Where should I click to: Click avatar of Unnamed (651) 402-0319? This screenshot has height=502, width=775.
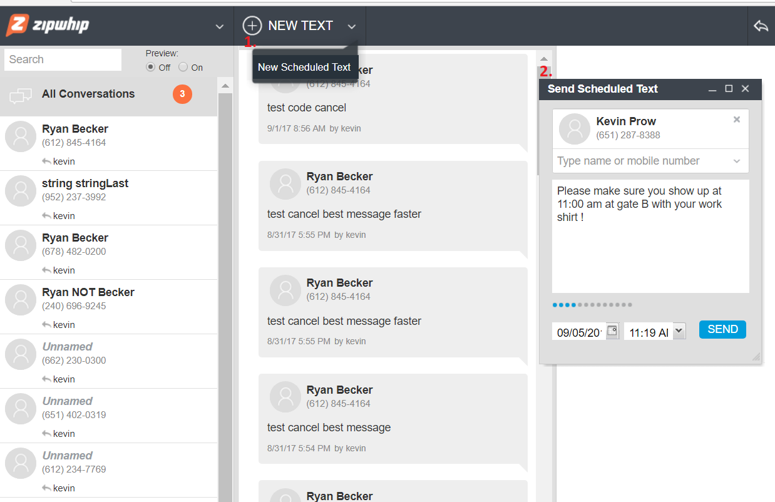click(21, 409)
